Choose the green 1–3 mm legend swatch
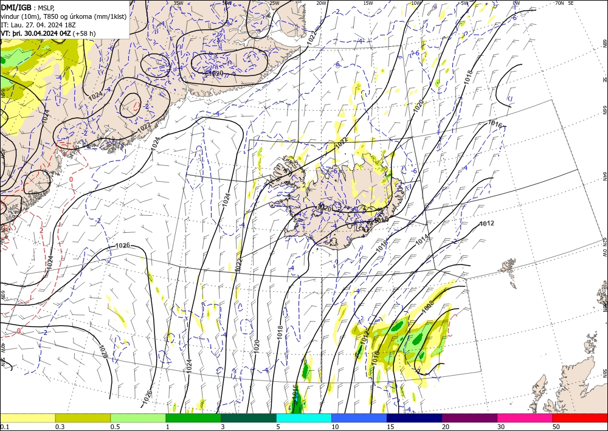The height and width of the screenshot is (431, 608). coord(193,418)
